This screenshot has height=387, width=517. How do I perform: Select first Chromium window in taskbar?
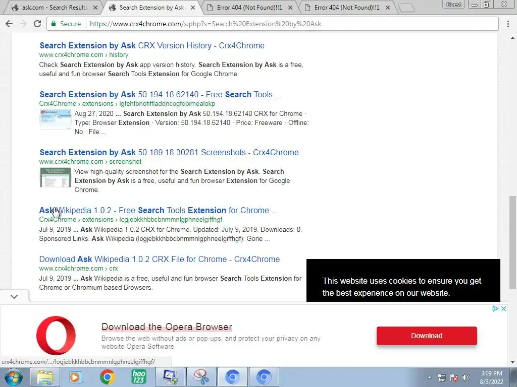(232, 377)
